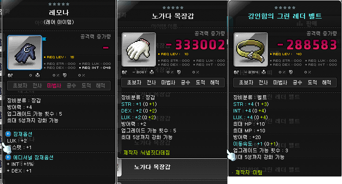Click the red -333002 attack value

coord(195,45)
